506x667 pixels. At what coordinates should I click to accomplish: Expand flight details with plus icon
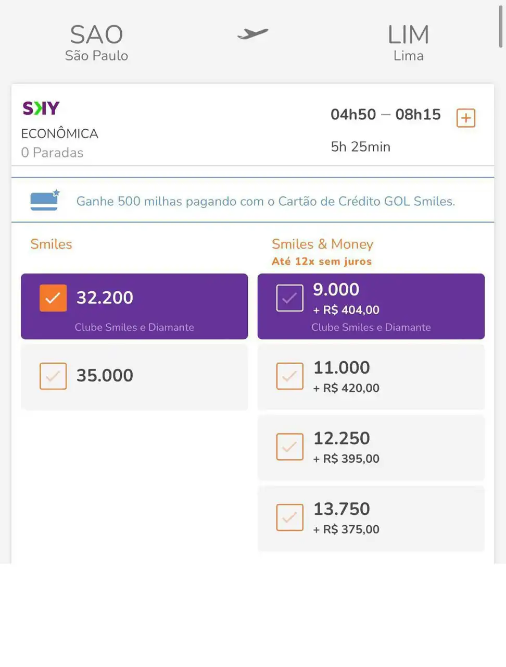[x=465, y=118]
